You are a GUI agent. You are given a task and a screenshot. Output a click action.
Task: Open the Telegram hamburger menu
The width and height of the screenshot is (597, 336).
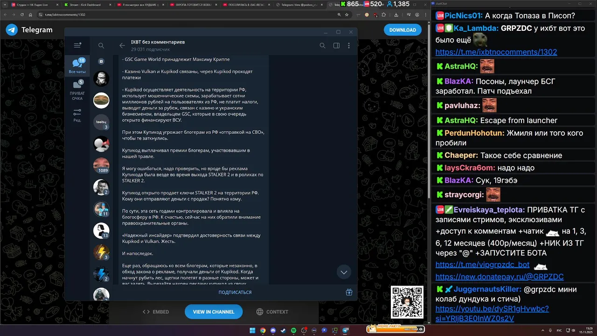pos(77,45)
